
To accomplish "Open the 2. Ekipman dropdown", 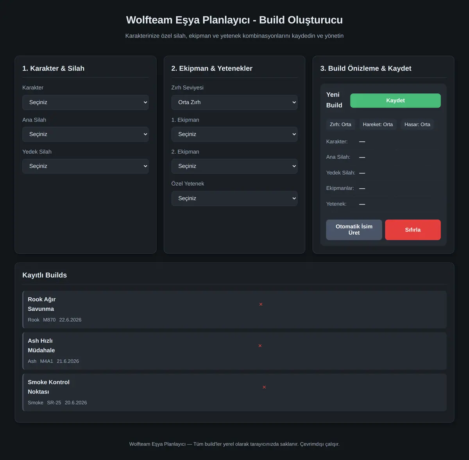I will pyautogui.click(x=234, y=166).
